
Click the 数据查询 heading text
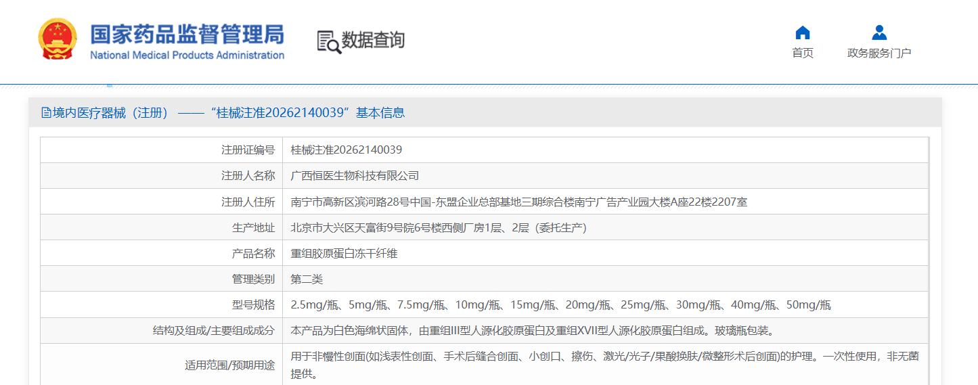pyautogui.click(x=373, y=40)
